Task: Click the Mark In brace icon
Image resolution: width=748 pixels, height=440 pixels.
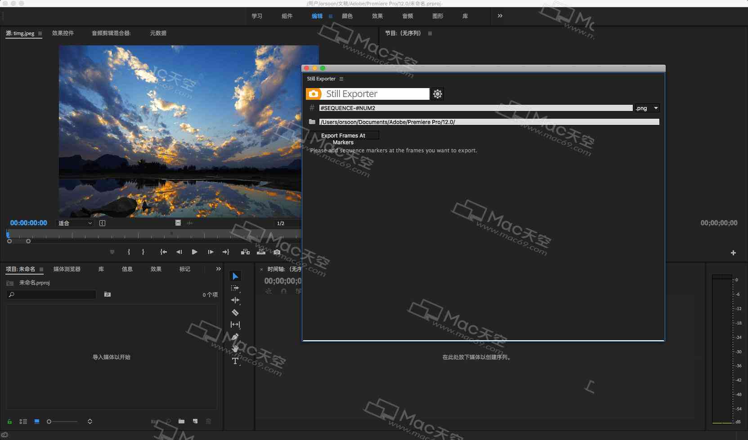Action: tap(129, 252)
